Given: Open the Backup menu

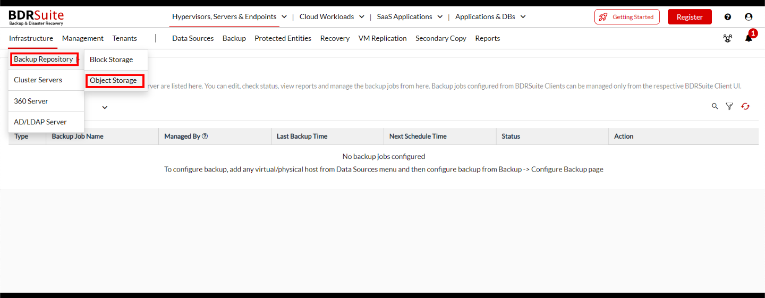Looking at the screenshot, I should tap(234, 38).
